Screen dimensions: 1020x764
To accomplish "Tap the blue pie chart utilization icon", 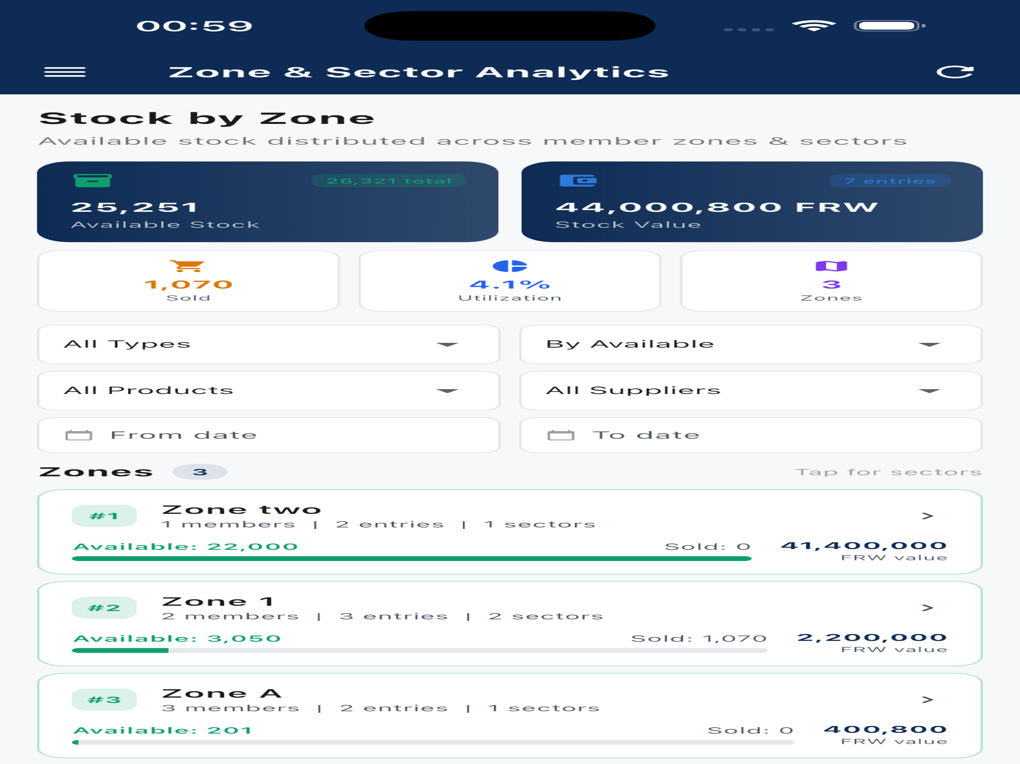I will tap(510, 266).
